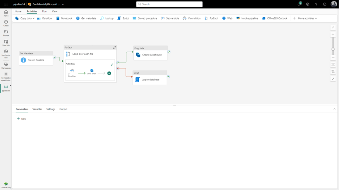The image size is (339, 190).
Task: Open the Data hub sidebar item
Action: (x=6, y=43)
